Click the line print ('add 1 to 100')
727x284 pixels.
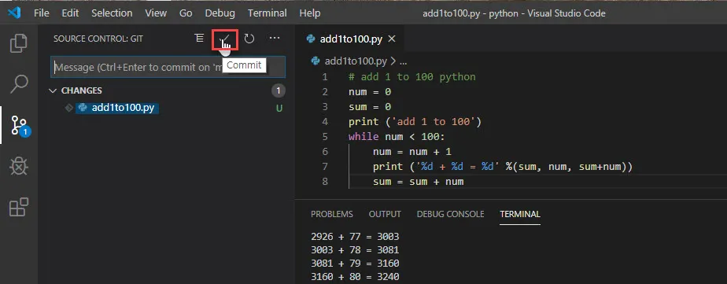(415, 122)
